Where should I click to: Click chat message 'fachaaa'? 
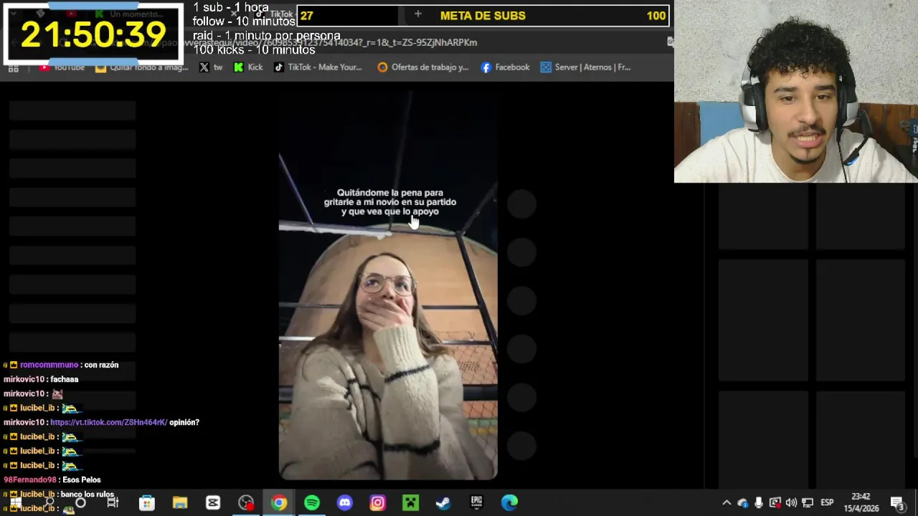pos(65,379)
